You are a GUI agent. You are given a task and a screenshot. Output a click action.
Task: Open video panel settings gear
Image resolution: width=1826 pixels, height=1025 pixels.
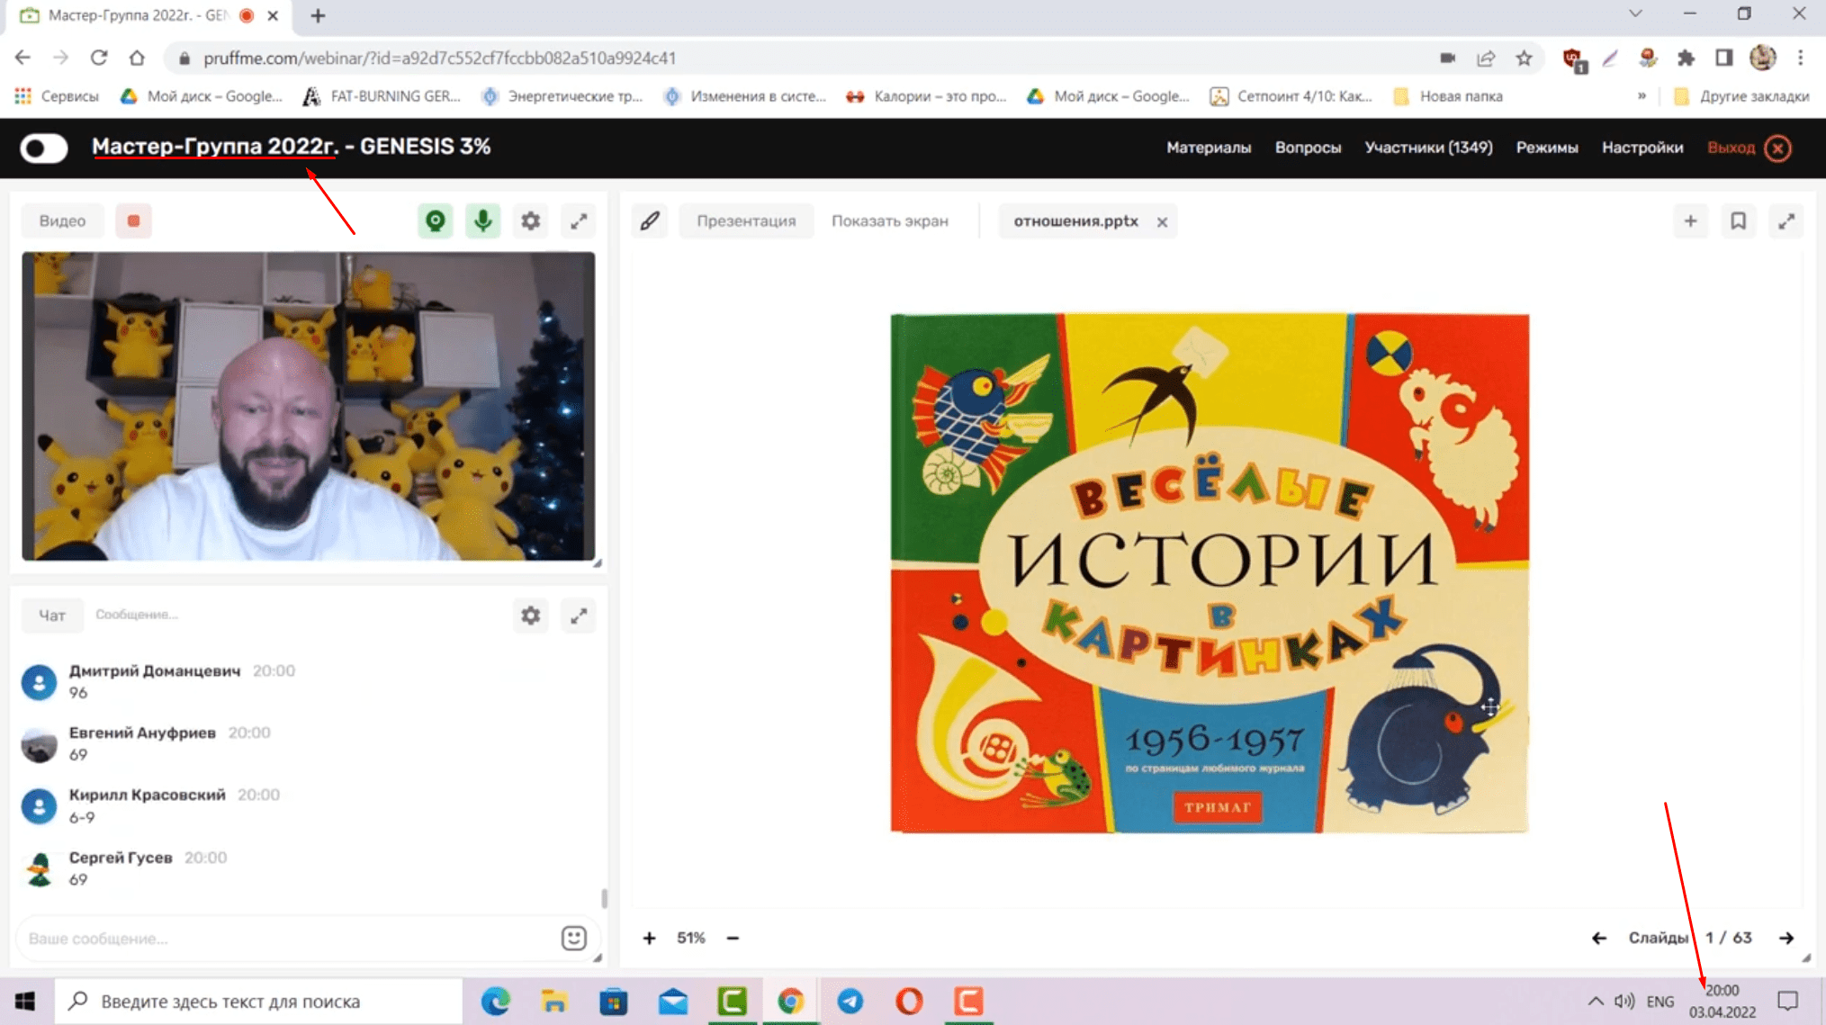pos(531,220)
